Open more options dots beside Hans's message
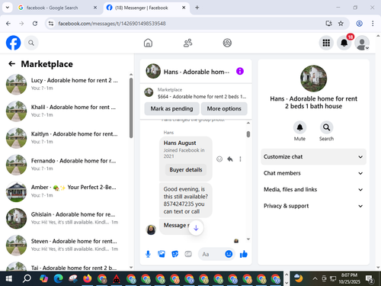The width and height of the screenshot is (381, 286). (240, 159)
